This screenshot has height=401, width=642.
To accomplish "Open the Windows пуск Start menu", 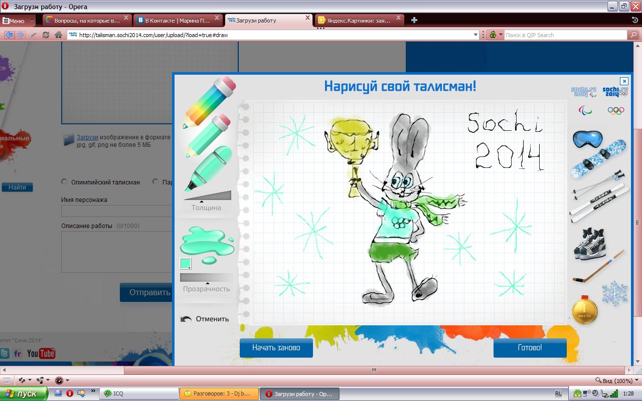I will point(24,394).
